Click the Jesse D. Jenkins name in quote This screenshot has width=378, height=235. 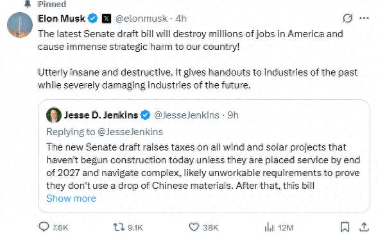101,115
